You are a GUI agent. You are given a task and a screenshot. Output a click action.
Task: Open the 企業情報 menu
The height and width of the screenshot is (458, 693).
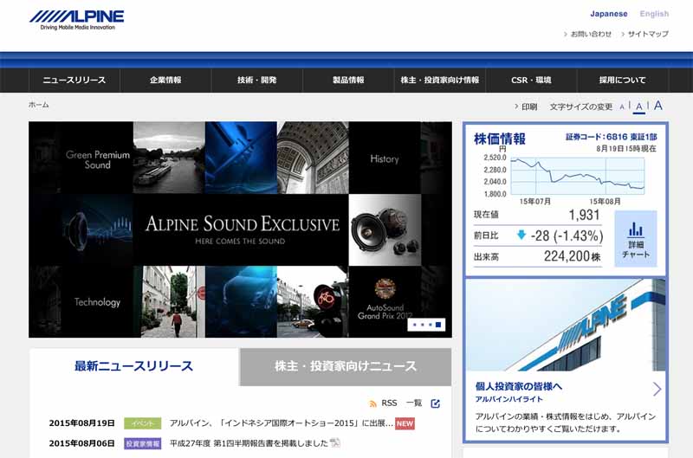[x=165, y=80]
